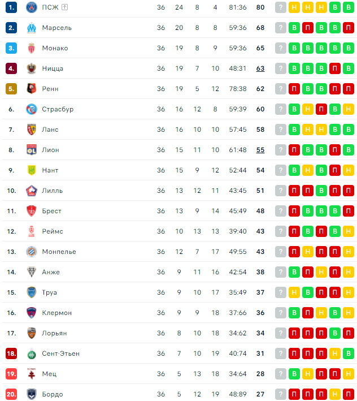
Task: Click grey question-mark next match box for ПСЖ
Action: (281, 7)
